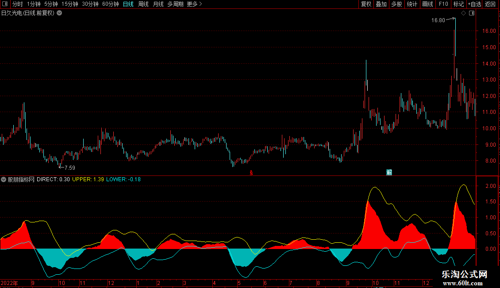Click the 解 unlock marker on chart
Screen dimensions: 500x288
tap(389, 172)
